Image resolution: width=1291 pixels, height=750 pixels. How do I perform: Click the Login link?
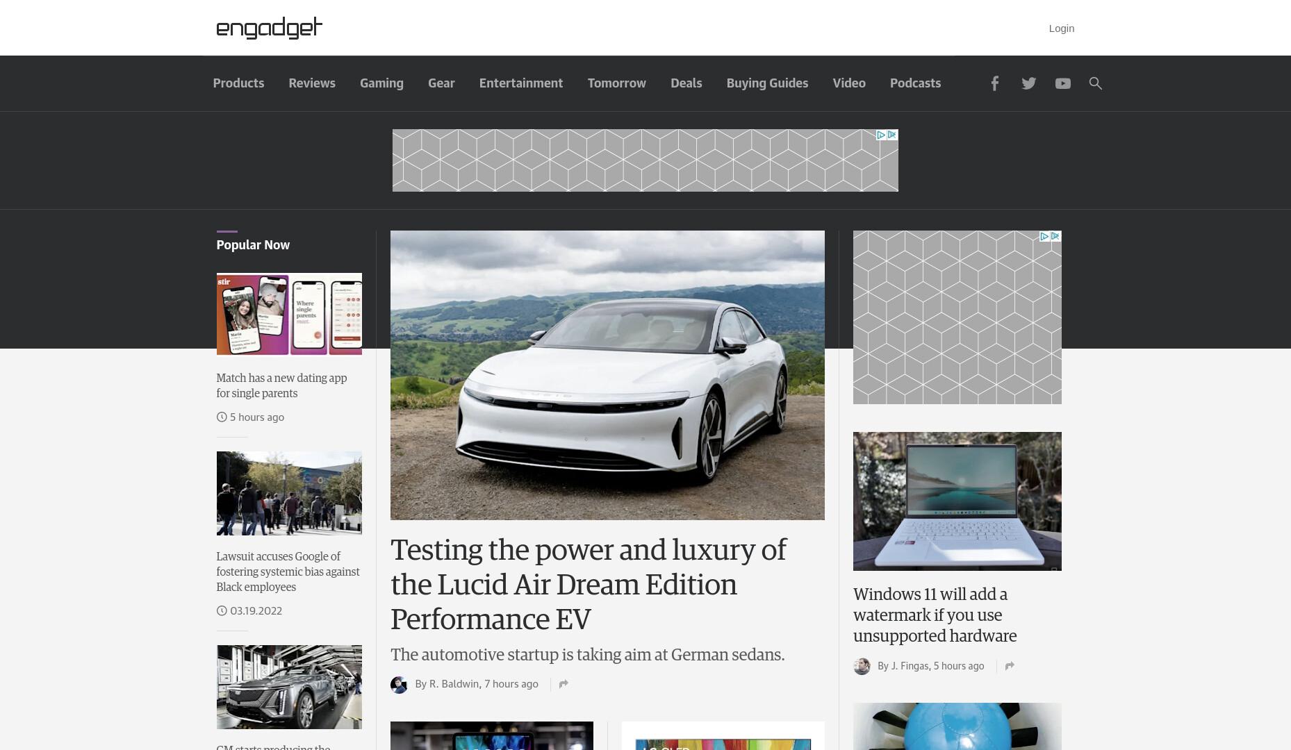1061,28
